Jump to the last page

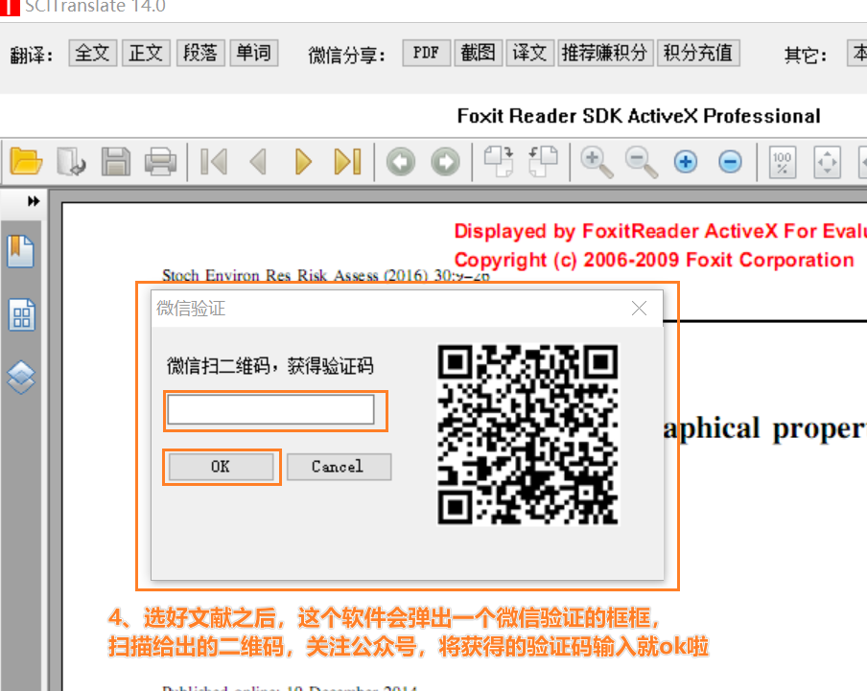pyautogui.click(x=348, y=162)
